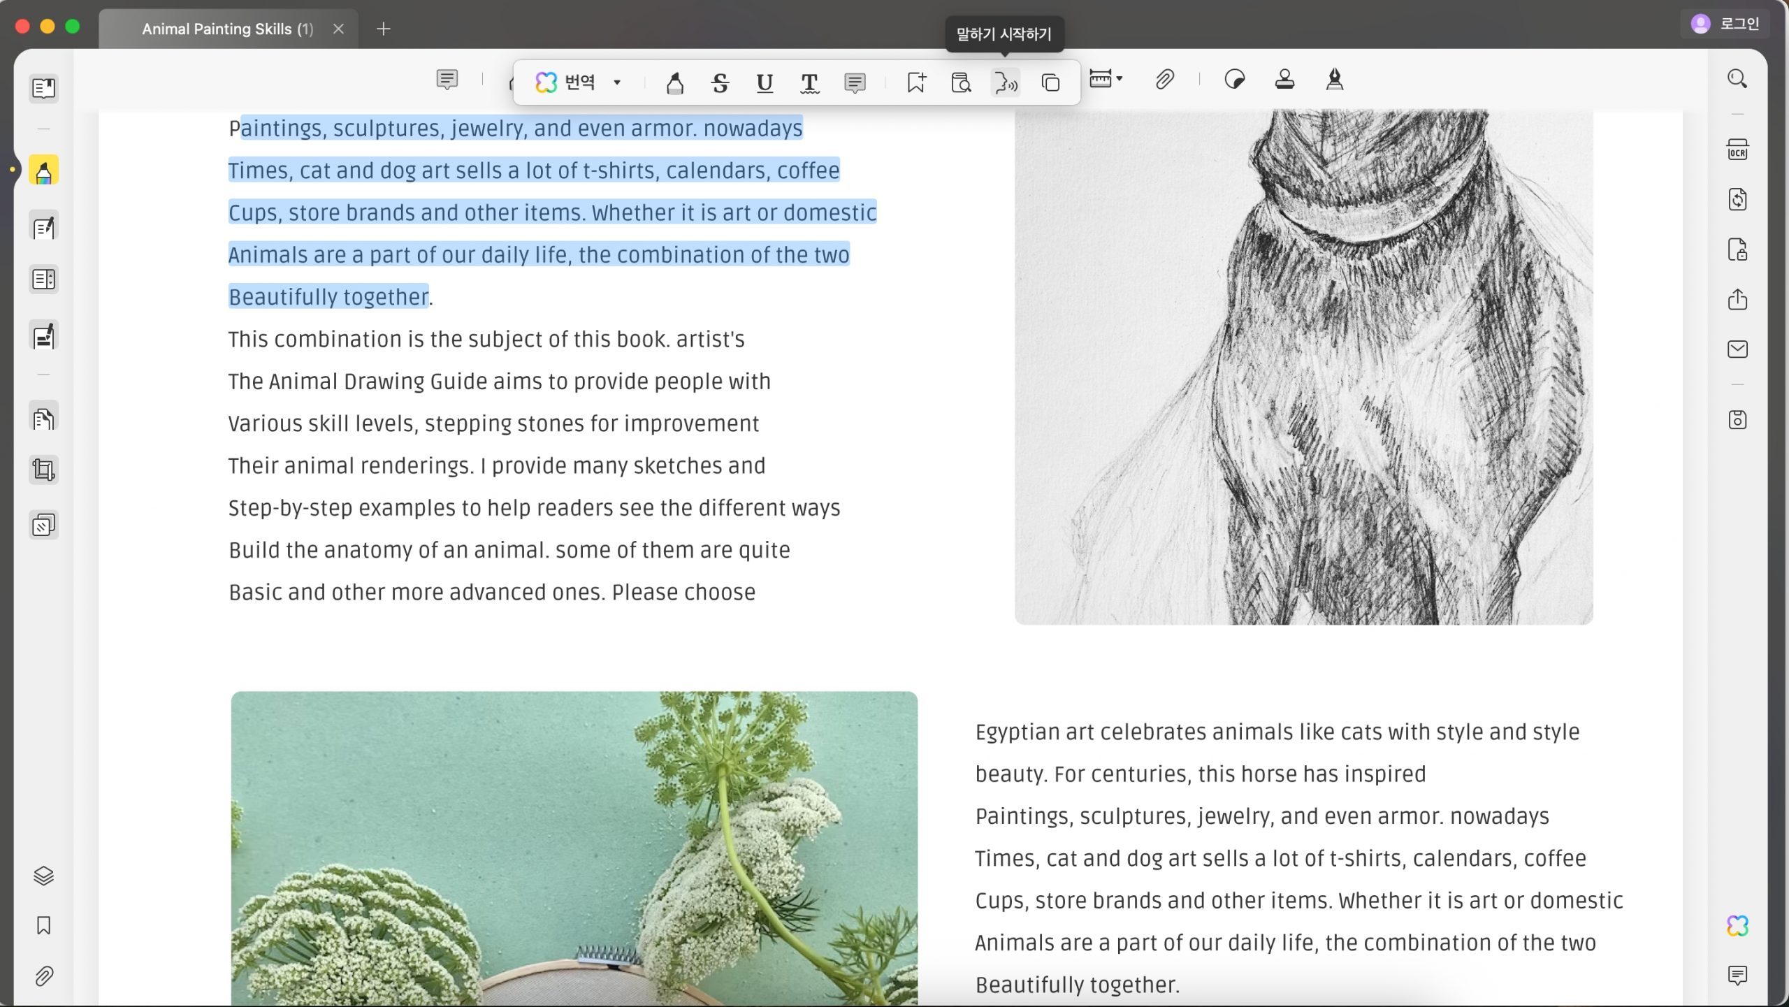
Task: Add bookmark from popup toolbar
Action: pyautogui.click(x=916, y=82)
